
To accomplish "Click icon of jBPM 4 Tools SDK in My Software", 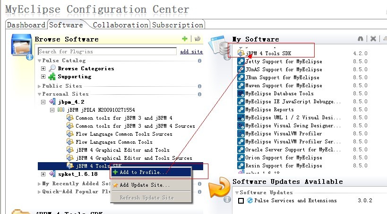I will pos(241,53).
